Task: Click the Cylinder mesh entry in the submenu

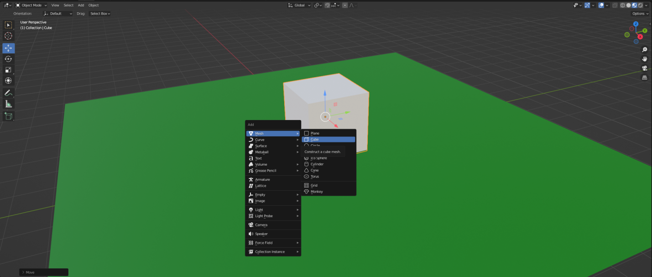Action: pyautogui.click(x=329, y=164)
